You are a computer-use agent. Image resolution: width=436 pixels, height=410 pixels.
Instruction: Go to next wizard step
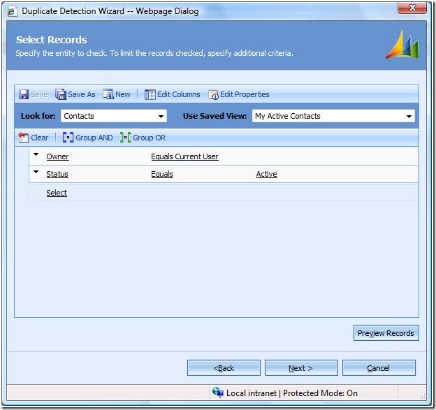pyautogui.click(x=301, y=368)
